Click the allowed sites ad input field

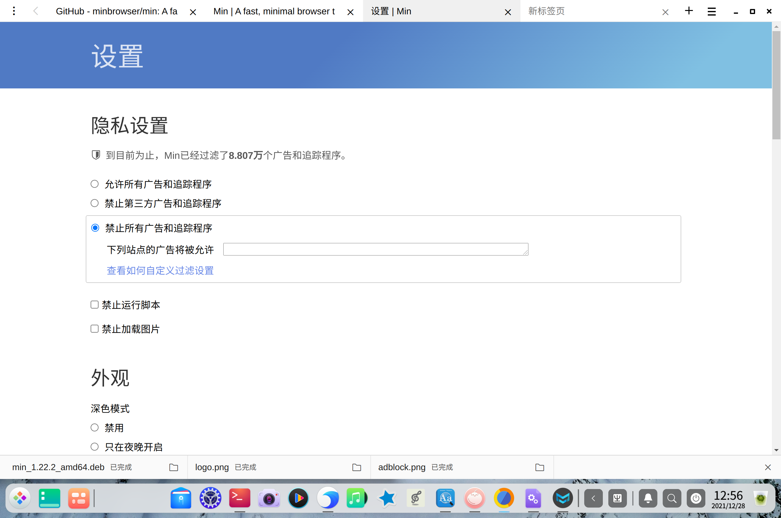376,249
